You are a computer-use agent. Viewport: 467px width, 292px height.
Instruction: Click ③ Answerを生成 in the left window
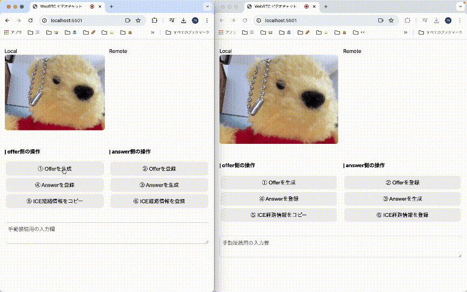click(159, 185)
